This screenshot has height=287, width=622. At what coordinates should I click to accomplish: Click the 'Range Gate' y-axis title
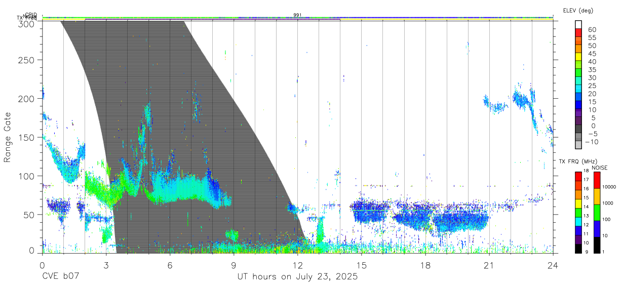coord(8,137)
